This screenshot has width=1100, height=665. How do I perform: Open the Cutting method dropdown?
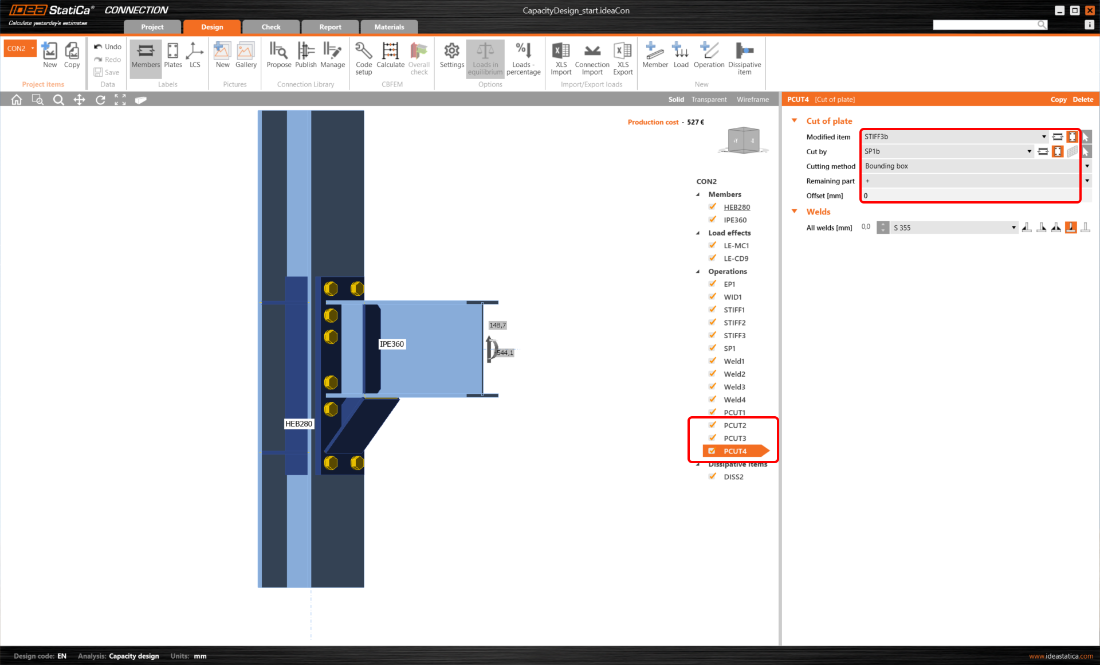click(1087, 166)
